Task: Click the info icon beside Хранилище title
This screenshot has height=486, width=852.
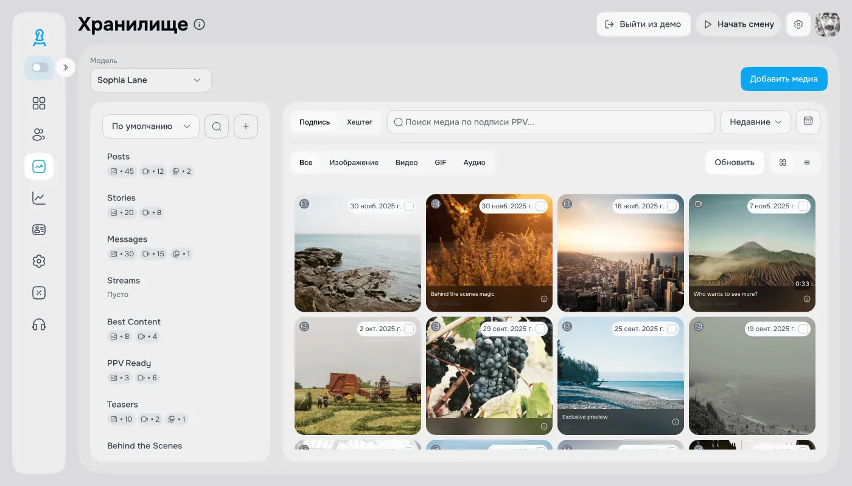Action: point(199,24)
